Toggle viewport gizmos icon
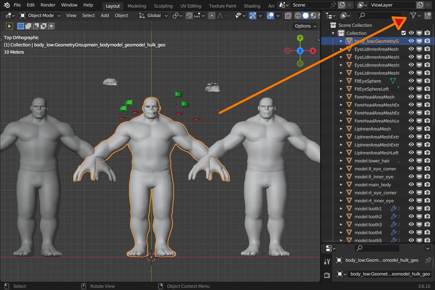The width and height of the screenshot is (435, 290). click(253, 16)
